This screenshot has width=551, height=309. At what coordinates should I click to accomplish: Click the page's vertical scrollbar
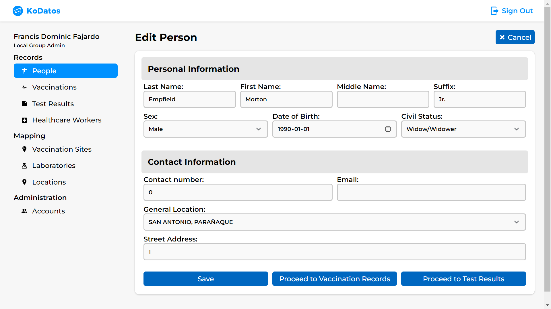(547, 149)
